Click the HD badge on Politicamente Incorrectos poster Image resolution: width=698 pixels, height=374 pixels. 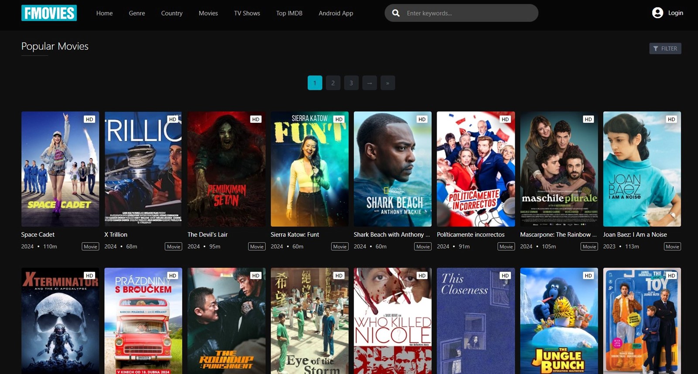[x=505, y=119]
